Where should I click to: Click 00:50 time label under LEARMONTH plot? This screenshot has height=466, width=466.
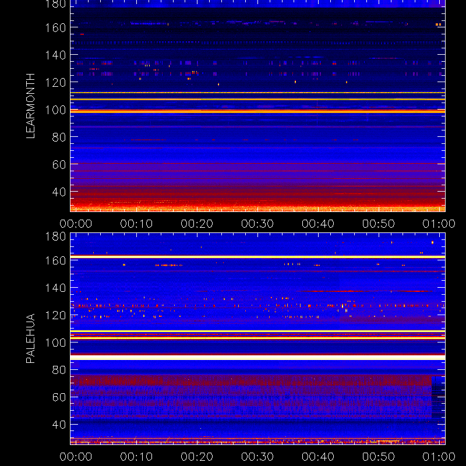click(x=378, y=224)
